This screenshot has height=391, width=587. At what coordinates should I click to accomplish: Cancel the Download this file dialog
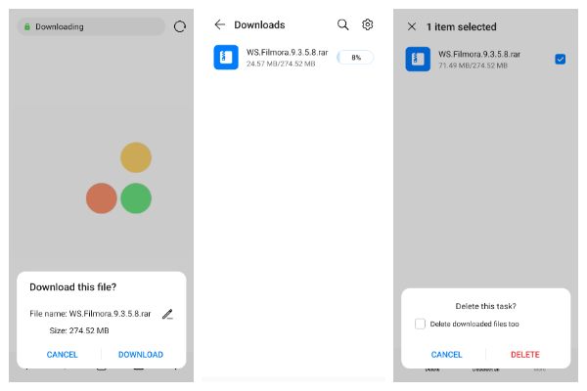click(x=63, y=354)
